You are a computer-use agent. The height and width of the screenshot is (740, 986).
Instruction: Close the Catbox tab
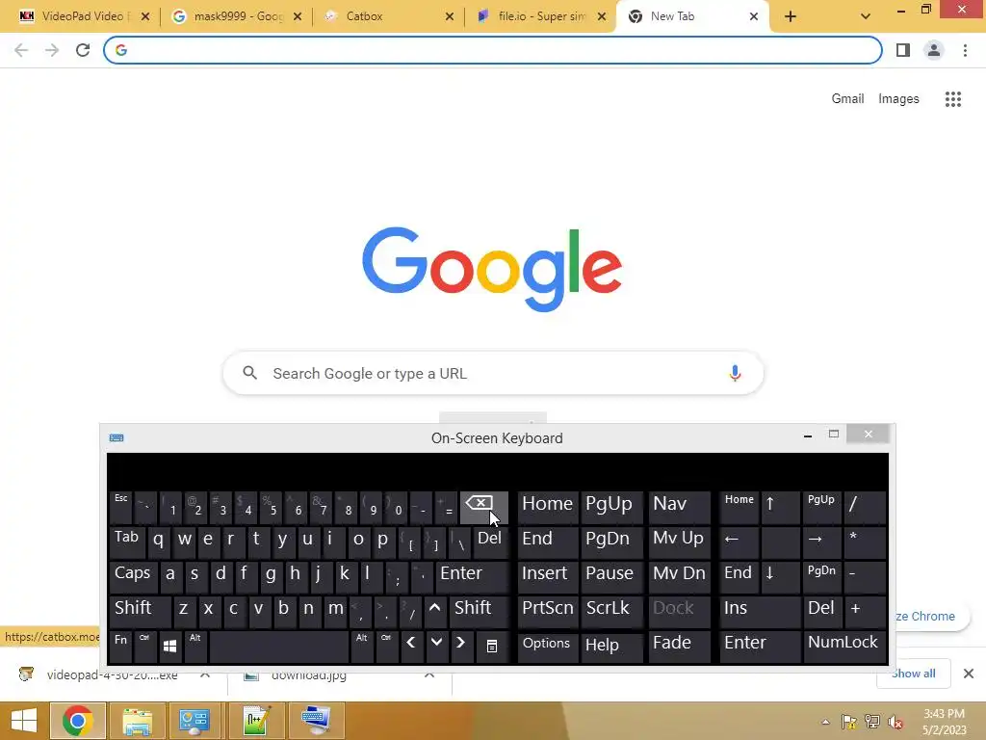click(450, 16)
